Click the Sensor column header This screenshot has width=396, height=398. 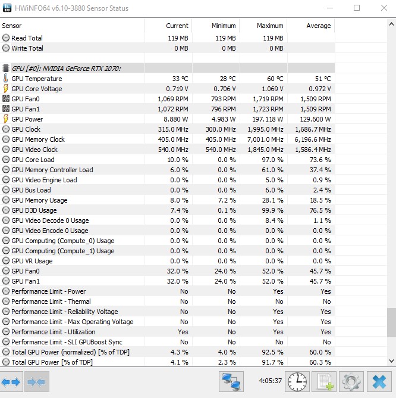pyautogui.click(x=72, y=26)
